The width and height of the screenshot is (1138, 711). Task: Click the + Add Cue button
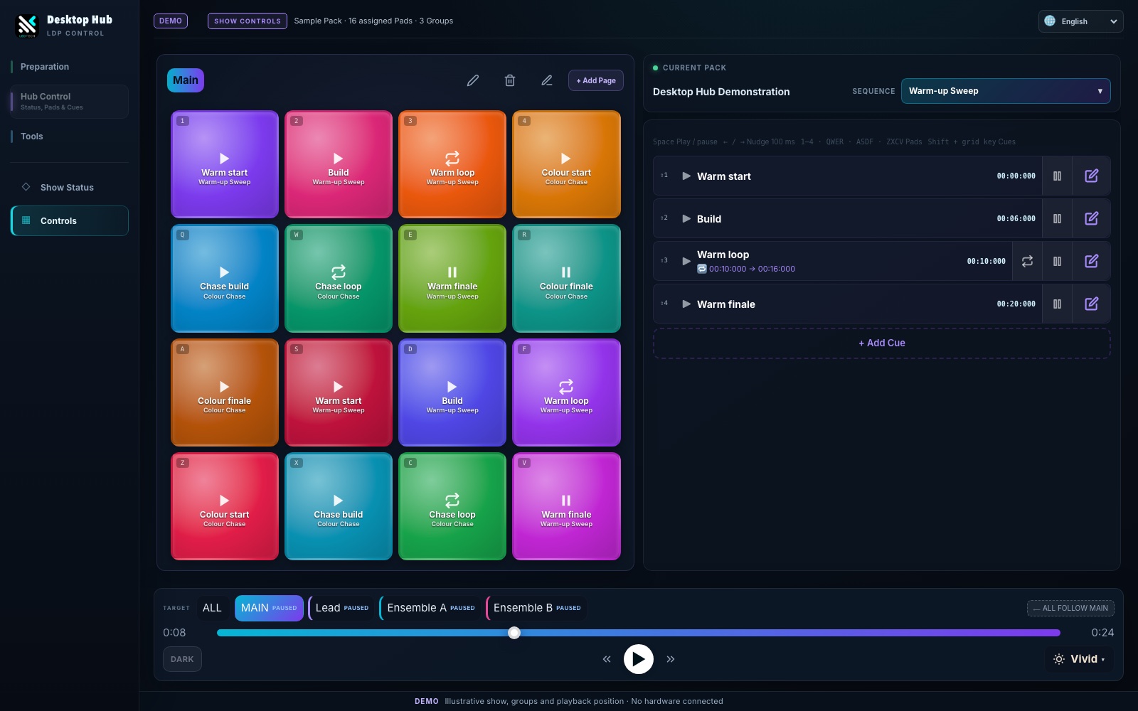click(x=882, y=343)
